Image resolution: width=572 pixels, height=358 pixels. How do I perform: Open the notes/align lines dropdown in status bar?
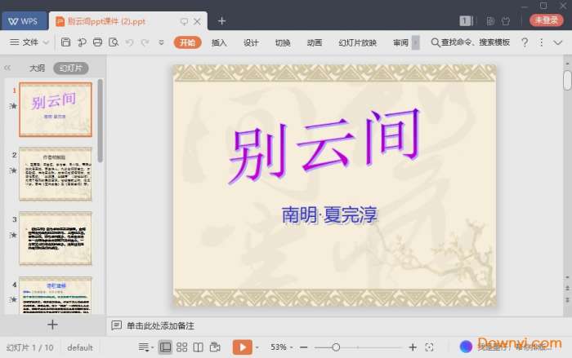click(x=145, y=347)
